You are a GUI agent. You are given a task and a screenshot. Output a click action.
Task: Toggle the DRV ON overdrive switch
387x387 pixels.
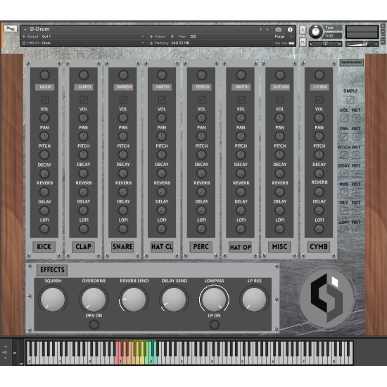point(94,324)
